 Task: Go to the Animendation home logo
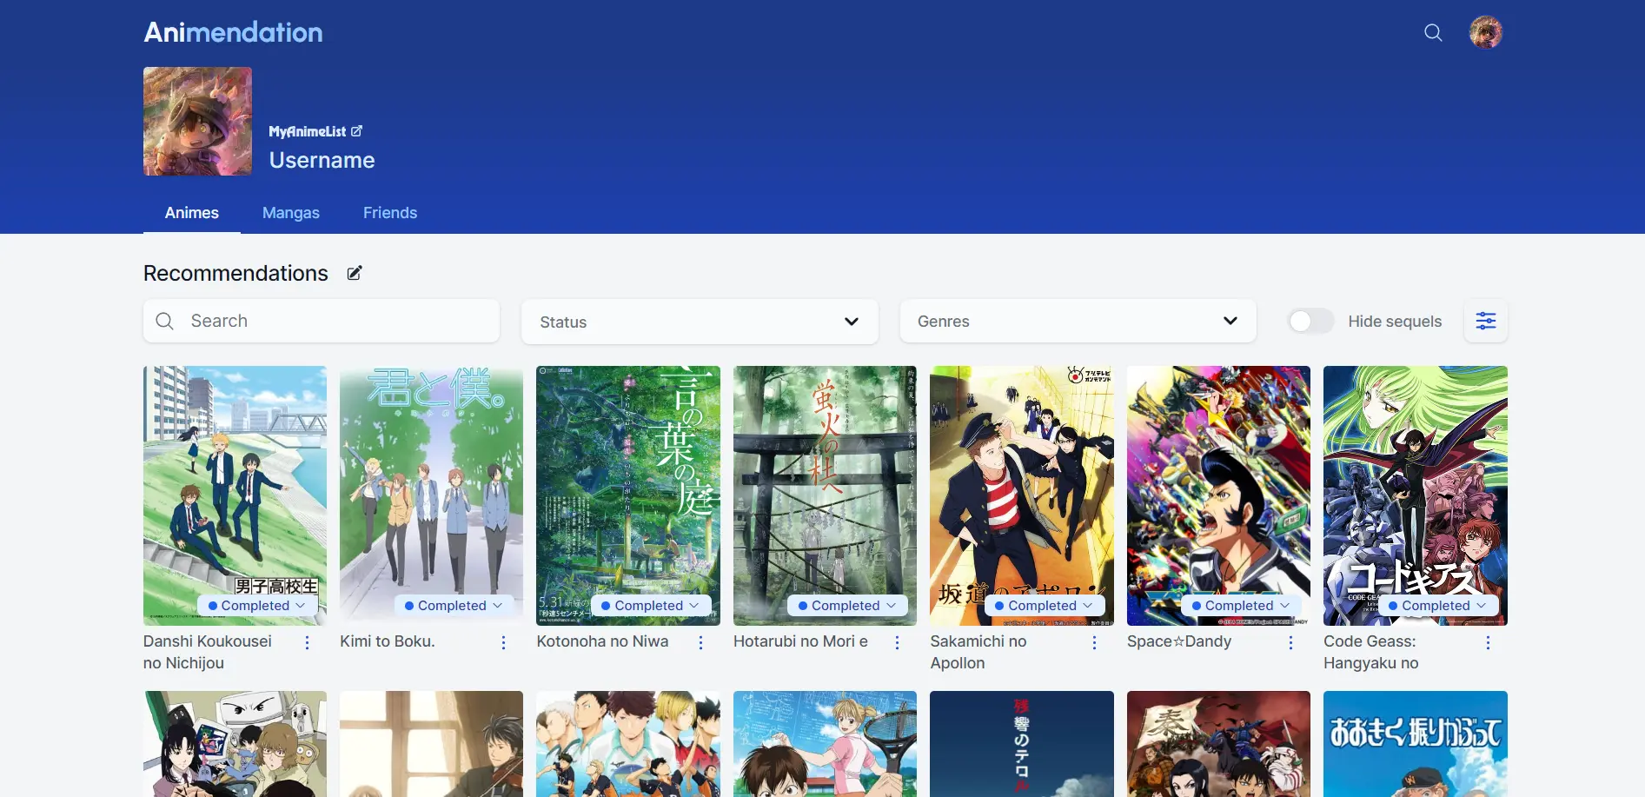coord(233,33)
